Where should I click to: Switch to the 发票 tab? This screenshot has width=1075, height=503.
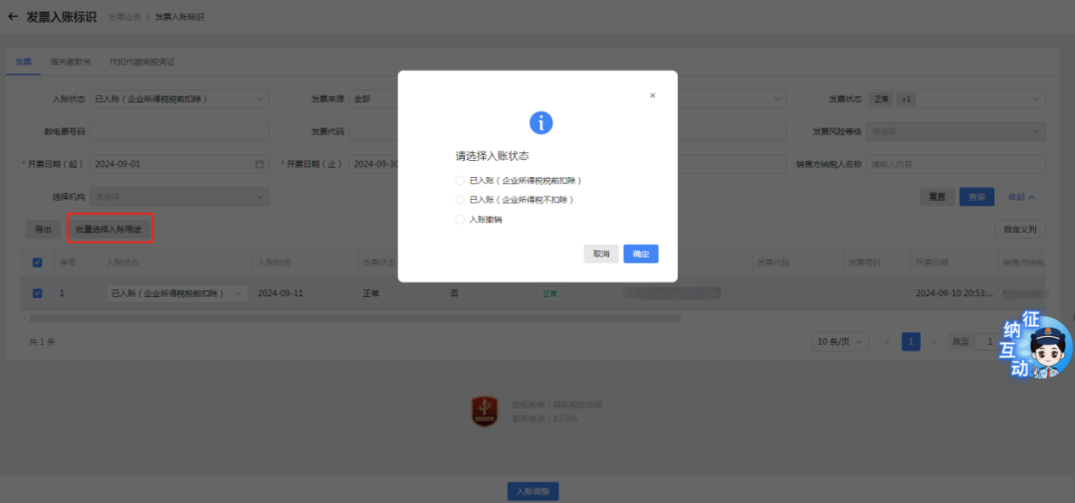point(23,62)
